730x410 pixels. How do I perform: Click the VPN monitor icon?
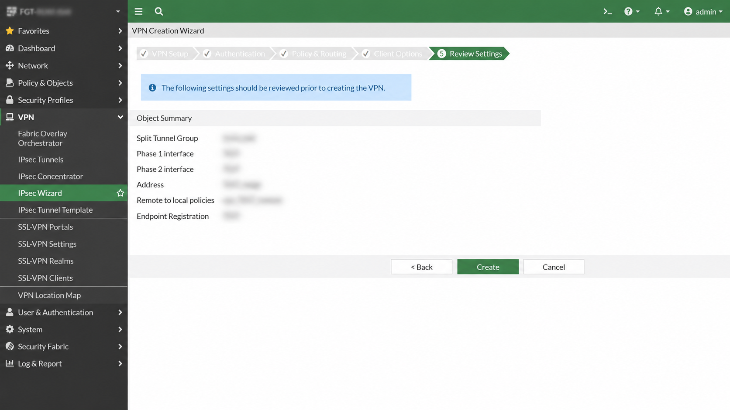click(x=10, y=117)
